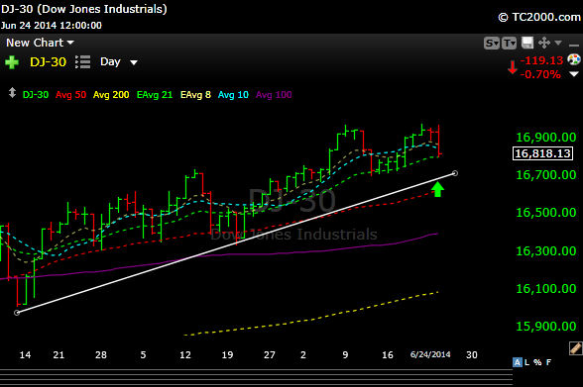Screen dimensions: 583x387
Task: Open the Day timeframe dropdown
Action: click(x=119, y=62)
